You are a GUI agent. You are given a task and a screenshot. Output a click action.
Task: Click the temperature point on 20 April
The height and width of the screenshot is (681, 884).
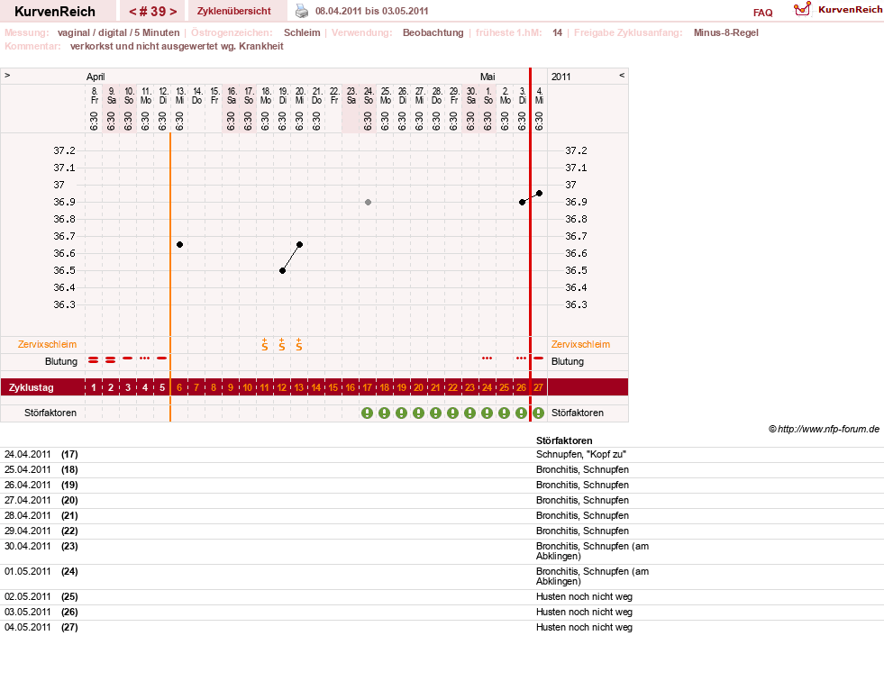coord(300,245)
